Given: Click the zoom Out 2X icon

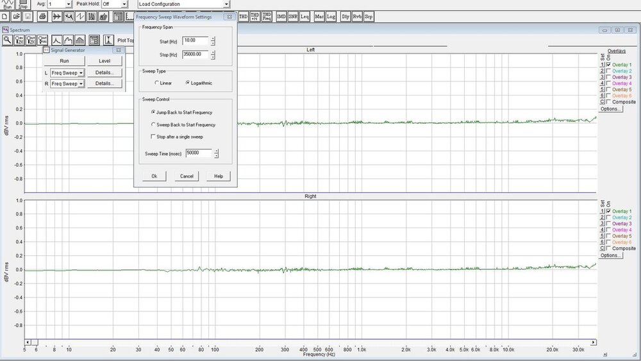Looking at the screenshot, I should 31,40.
